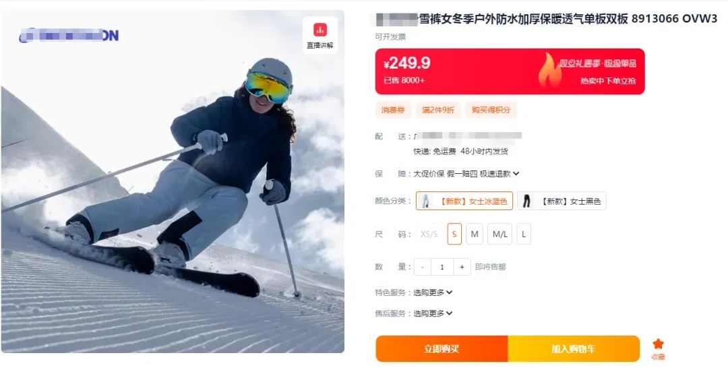Click the ice blue pants thumbnail icon
The image size is (728, 374).
[425, 201]
